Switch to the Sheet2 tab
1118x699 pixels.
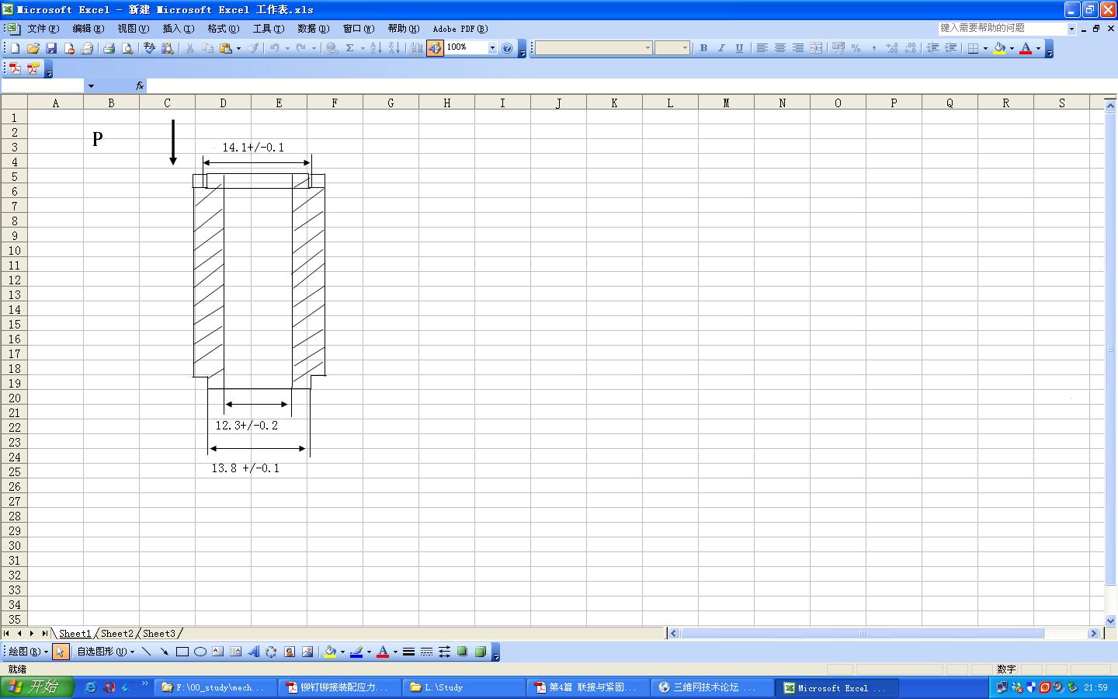[116, 634]
